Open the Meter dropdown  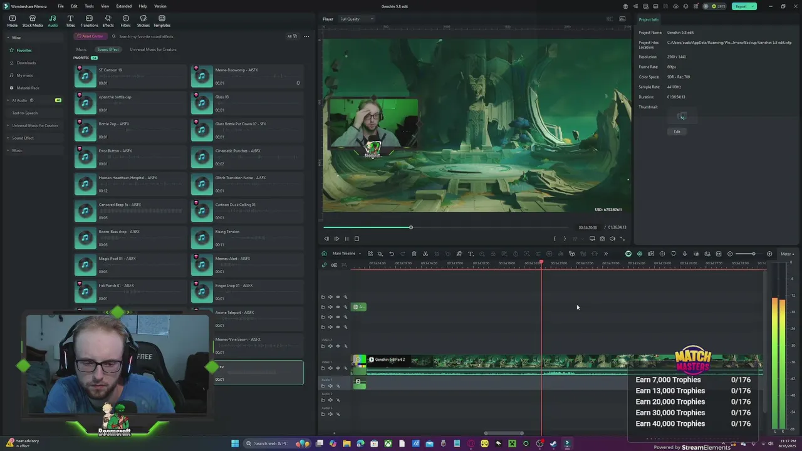(x=787, y=254)
